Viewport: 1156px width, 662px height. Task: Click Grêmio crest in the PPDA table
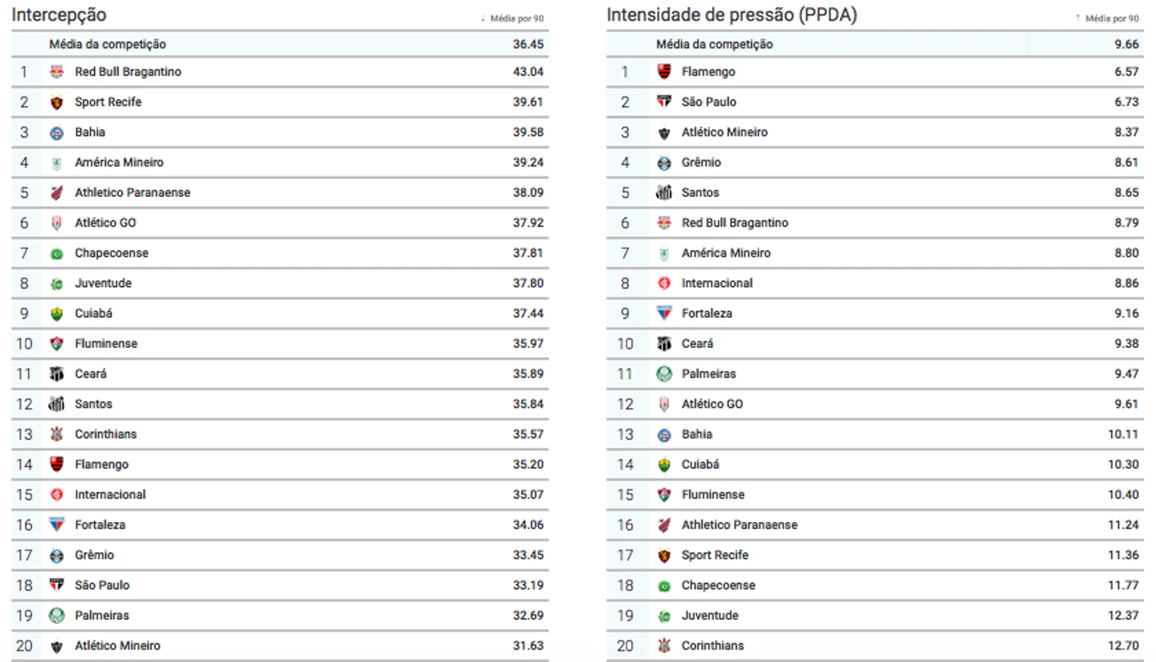664,162
